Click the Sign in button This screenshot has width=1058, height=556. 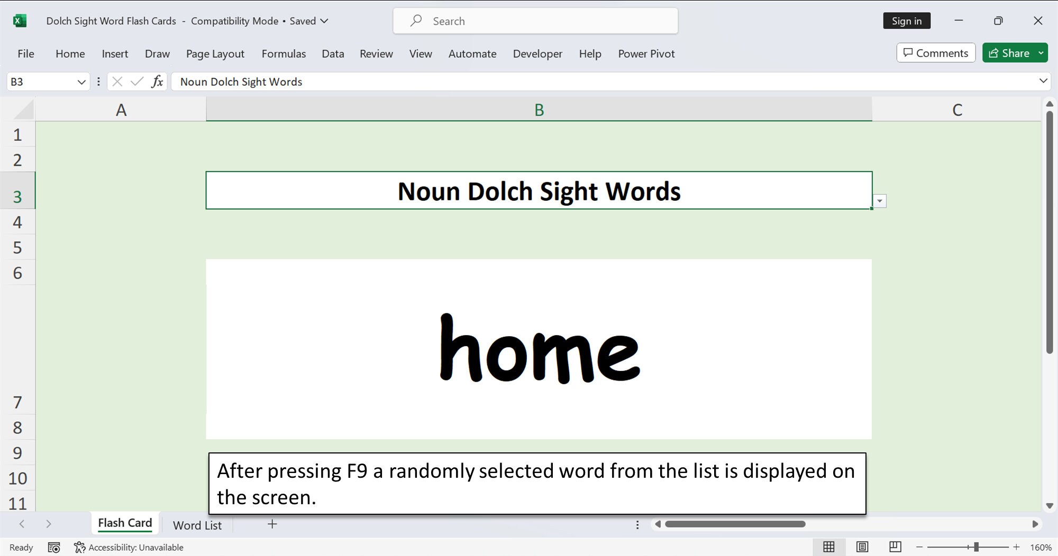click(x=907, y=21)
